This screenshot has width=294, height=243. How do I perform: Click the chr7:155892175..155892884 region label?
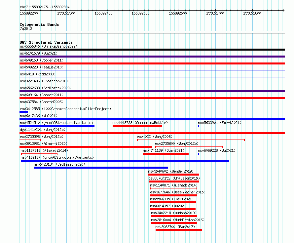pyautogui.click(x=45, y=7)
